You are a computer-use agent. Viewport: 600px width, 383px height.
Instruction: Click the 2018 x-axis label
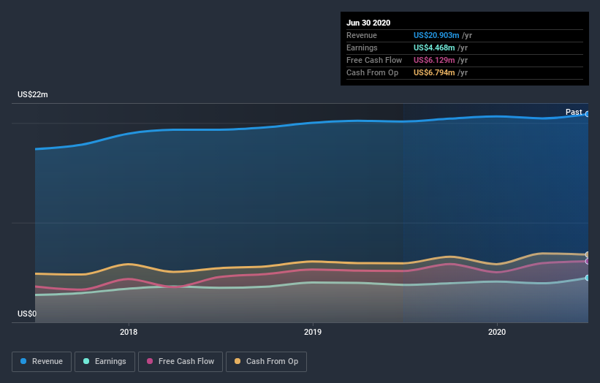click(129, 332)
